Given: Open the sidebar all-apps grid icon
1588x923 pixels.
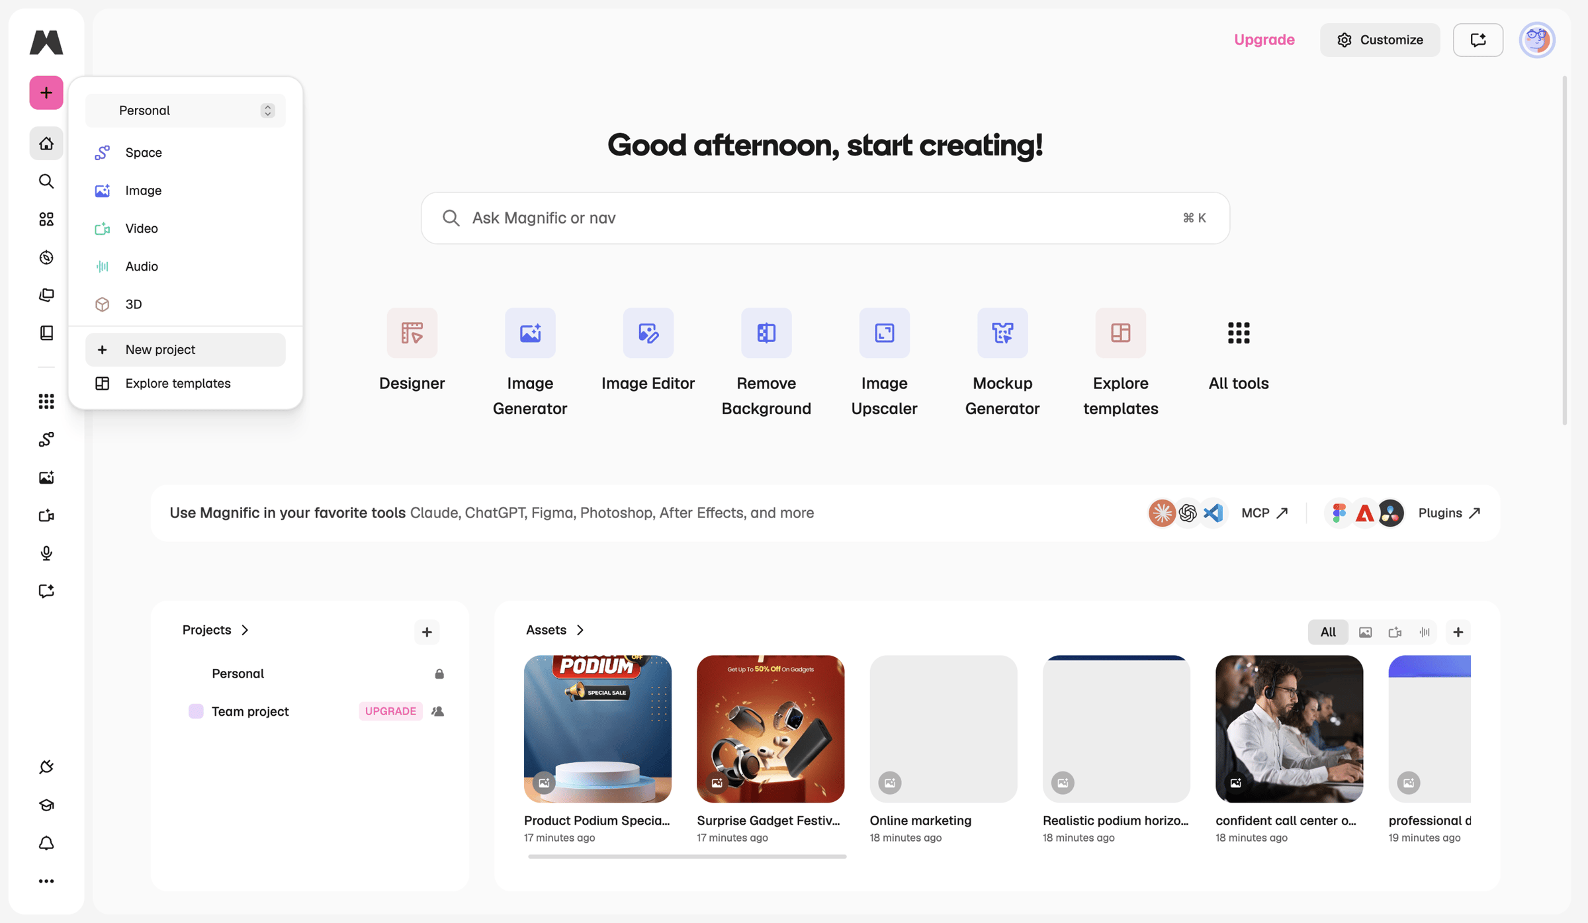Looking at the screenshot, I should tap(46, 402).
